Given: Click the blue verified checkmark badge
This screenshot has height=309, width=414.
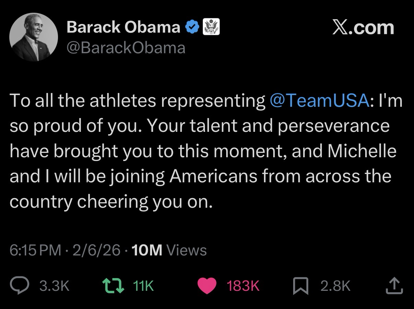Looking at the screenshot, I should (x=192, y=27).
